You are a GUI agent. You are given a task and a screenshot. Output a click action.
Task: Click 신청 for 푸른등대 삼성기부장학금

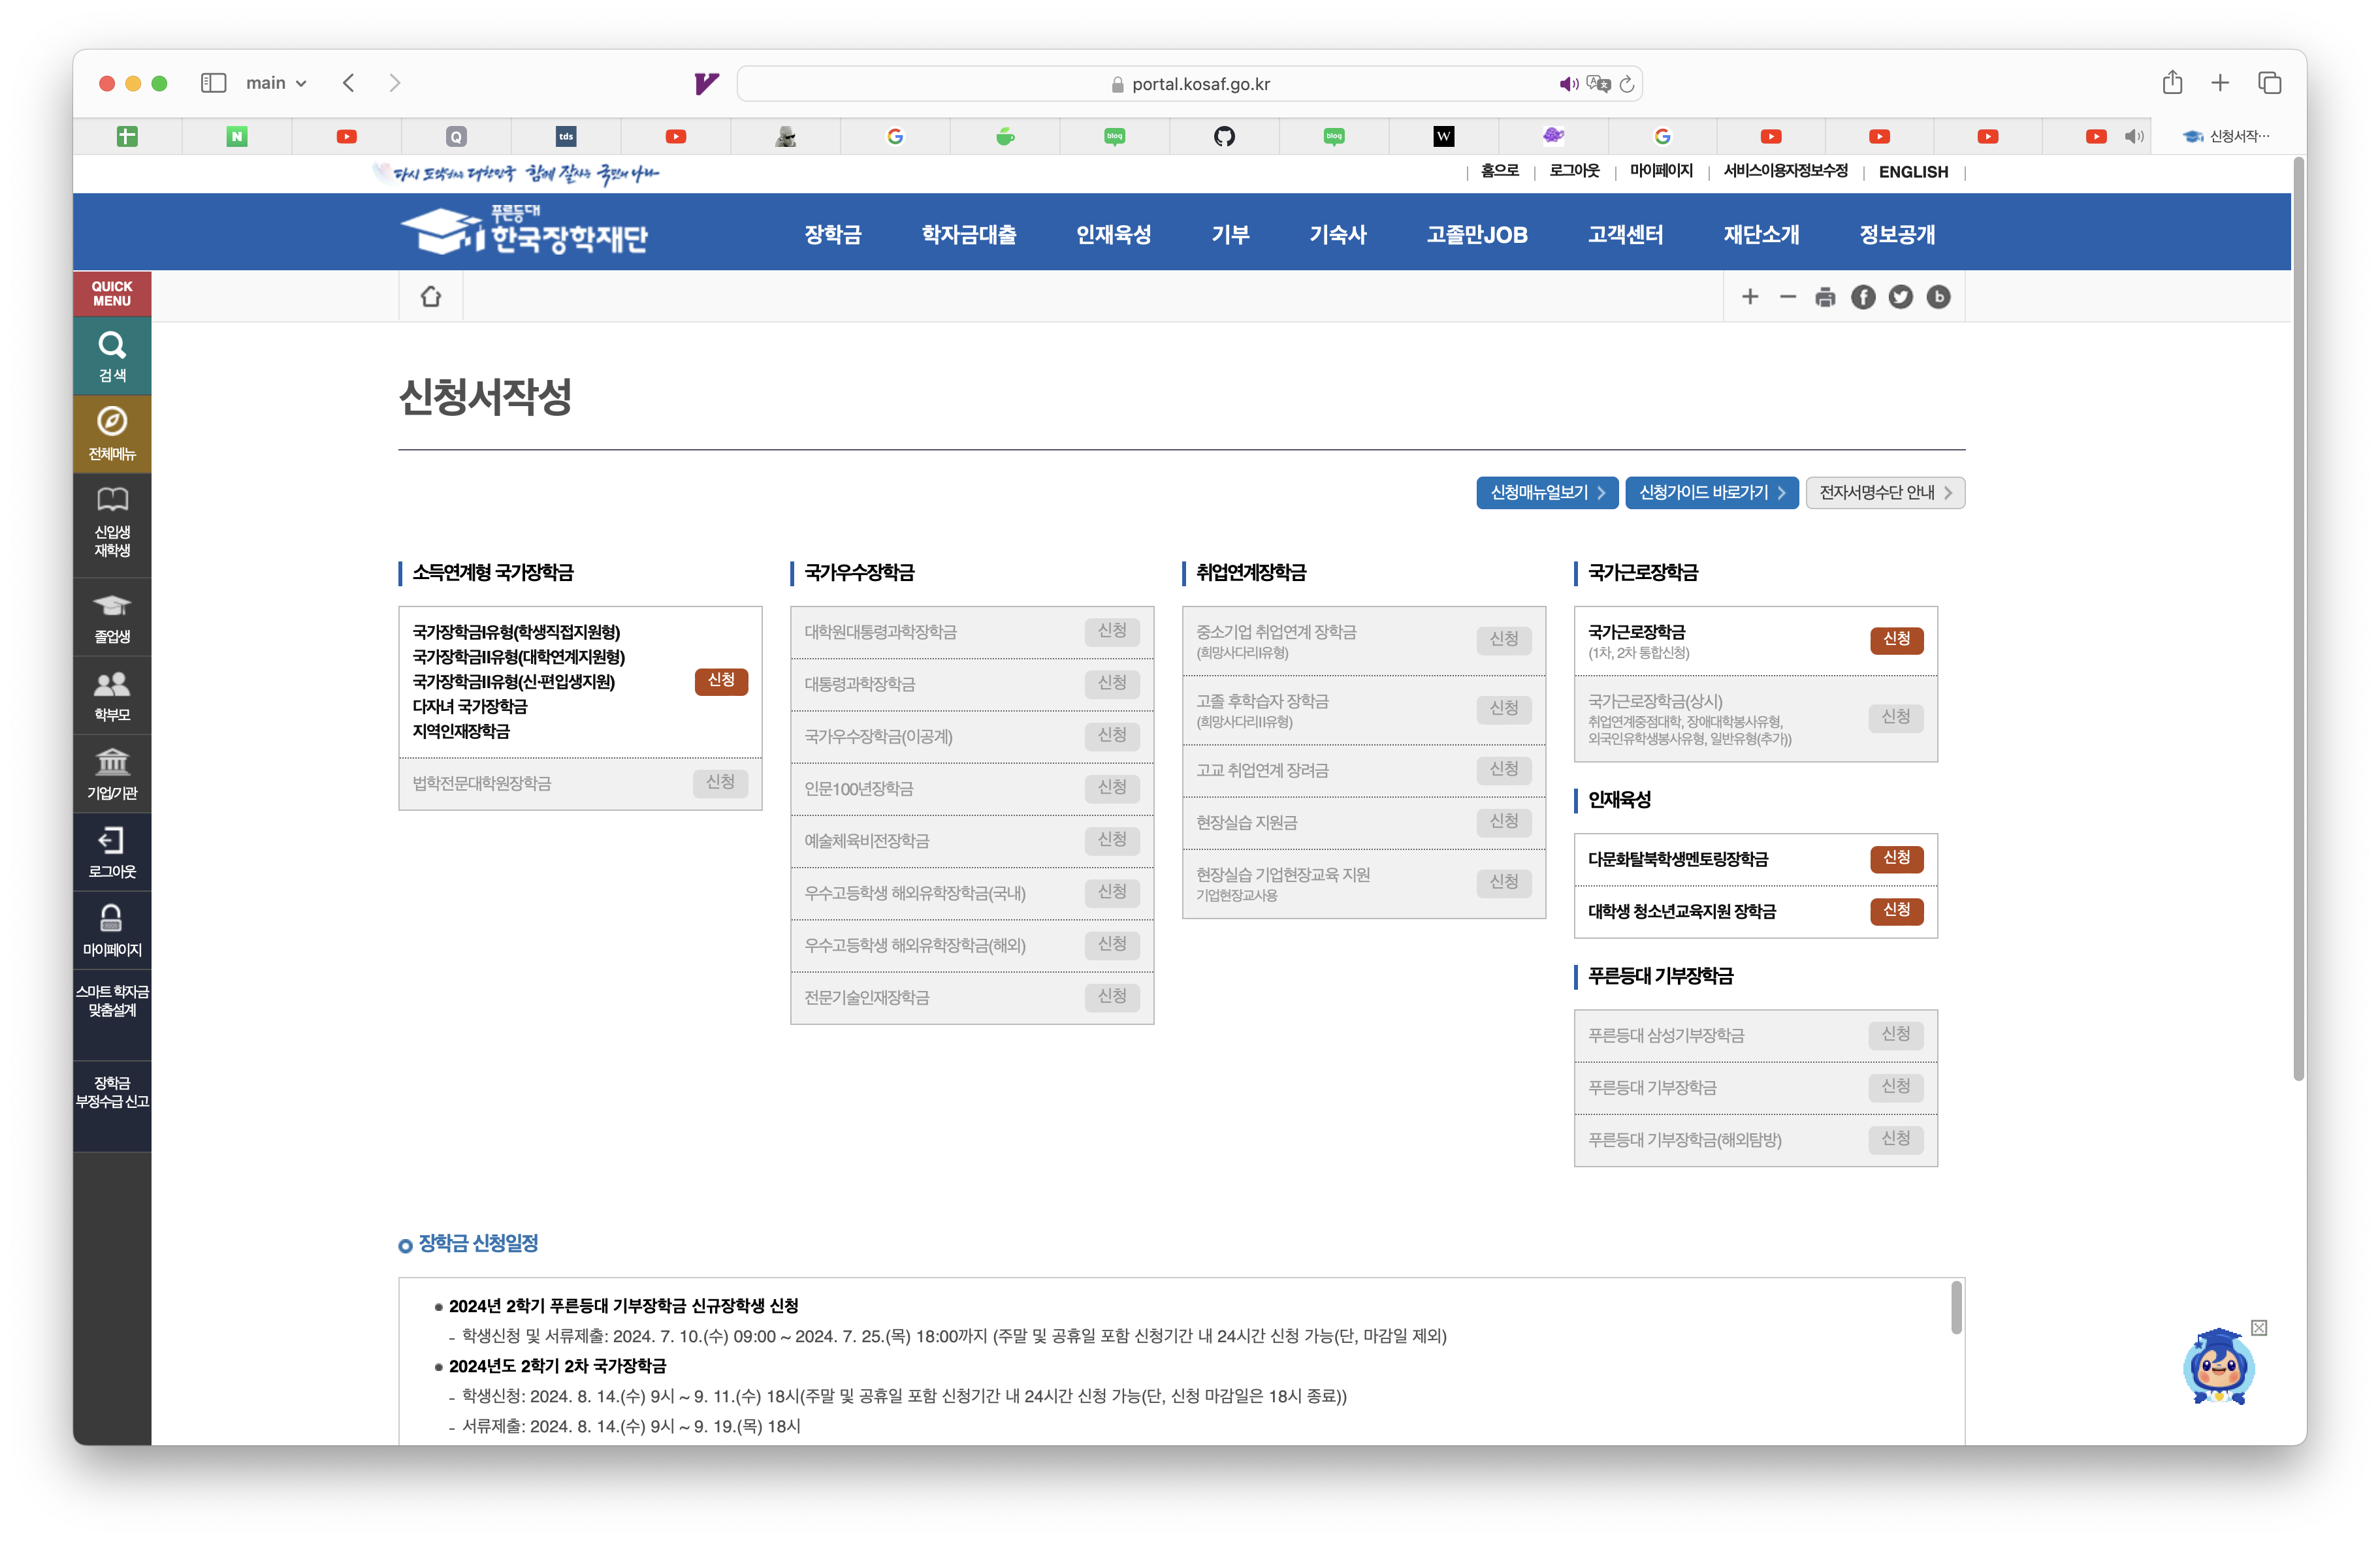point(1895,1034)
